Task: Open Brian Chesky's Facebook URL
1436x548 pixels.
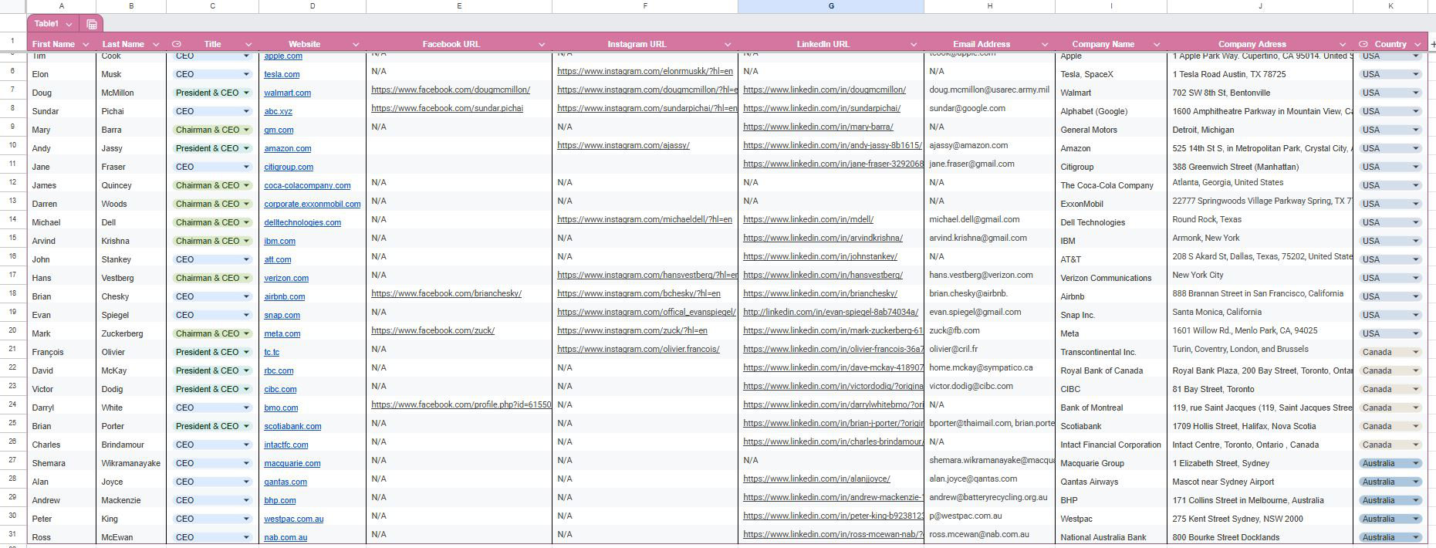Action: click(x=446, y=293)
